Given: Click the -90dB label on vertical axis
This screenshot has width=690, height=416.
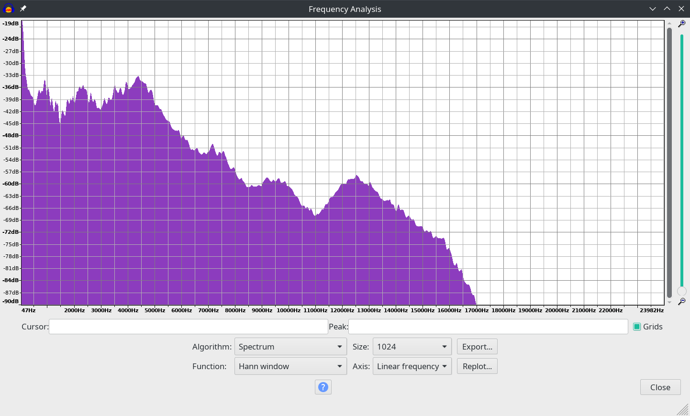Looking at the screenshot, I should click(x=11, y=301).
